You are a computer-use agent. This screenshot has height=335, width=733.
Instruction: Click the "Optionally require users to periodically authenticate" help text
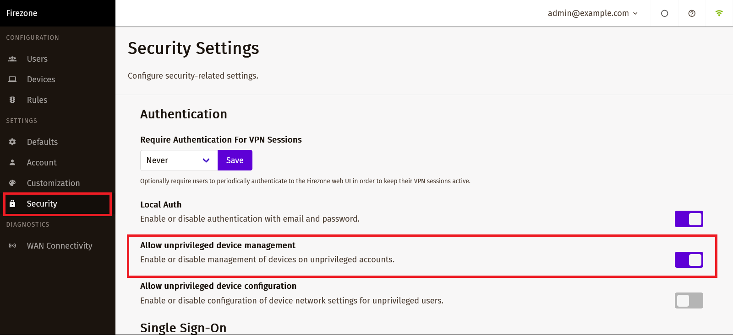305,181
